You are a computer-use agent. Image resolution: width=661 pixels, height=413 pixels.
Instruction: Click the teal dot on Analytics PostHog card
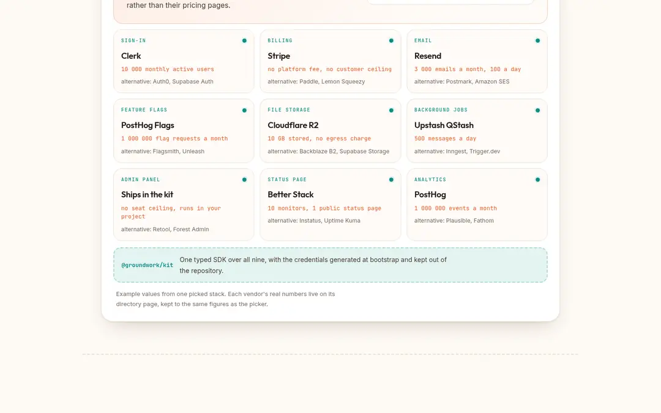tap(537, 179)
